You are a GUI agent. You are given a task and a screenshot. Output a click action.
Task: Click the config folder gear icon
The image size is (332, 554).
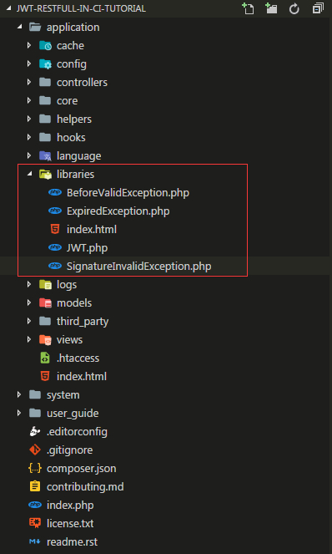pos(45,64)
